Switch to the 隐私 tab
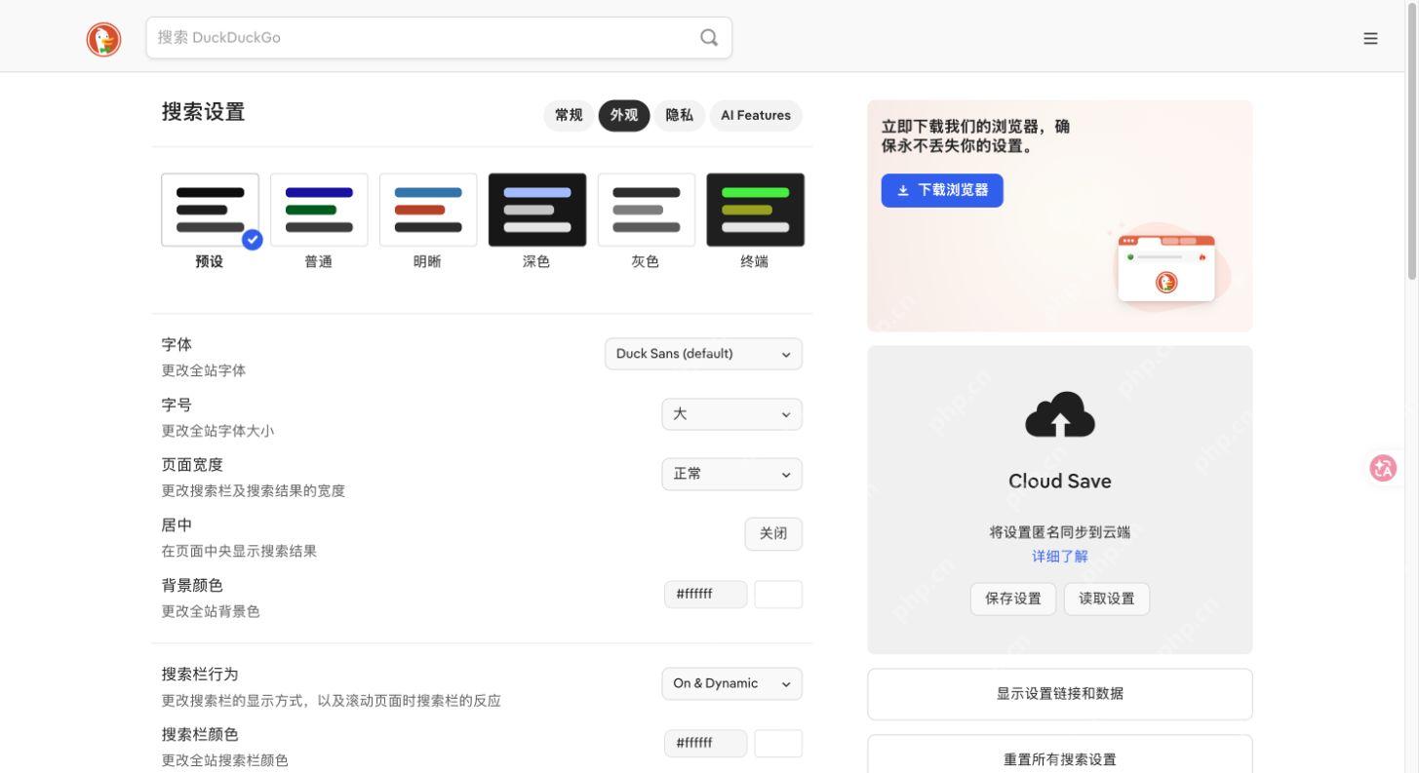This screenshot has height=773, width=1419. [680, 115]
